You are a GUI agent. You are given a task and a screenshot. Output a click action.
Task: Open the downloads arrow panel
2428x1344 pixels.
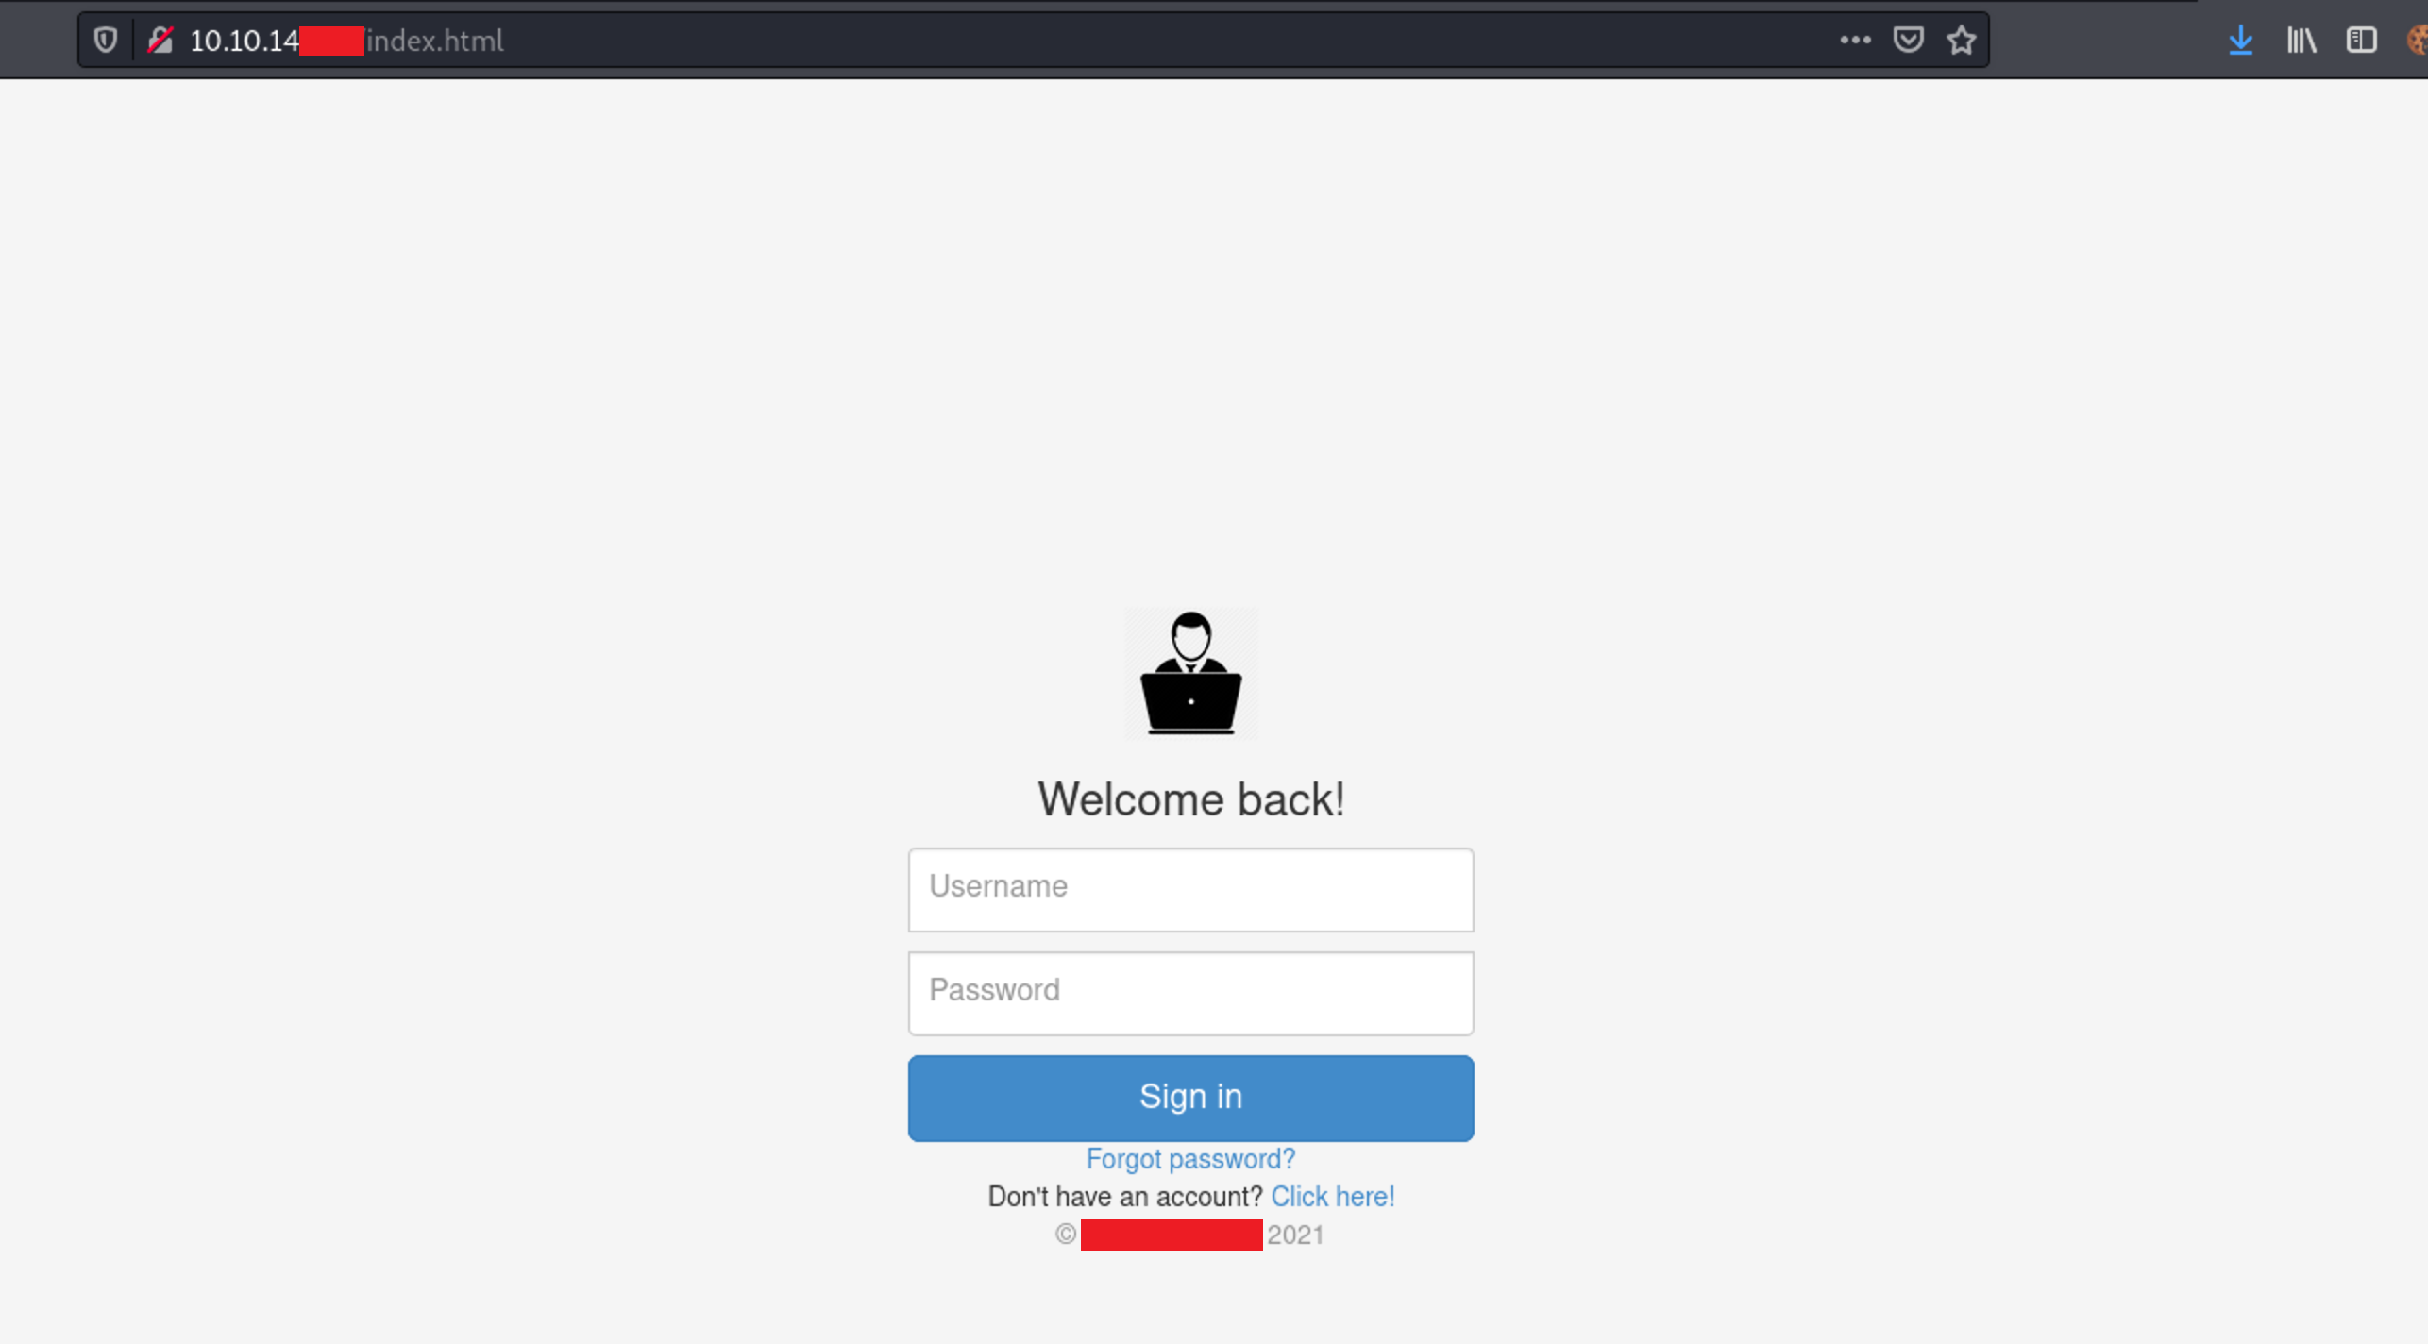[x=2240, y=40]
